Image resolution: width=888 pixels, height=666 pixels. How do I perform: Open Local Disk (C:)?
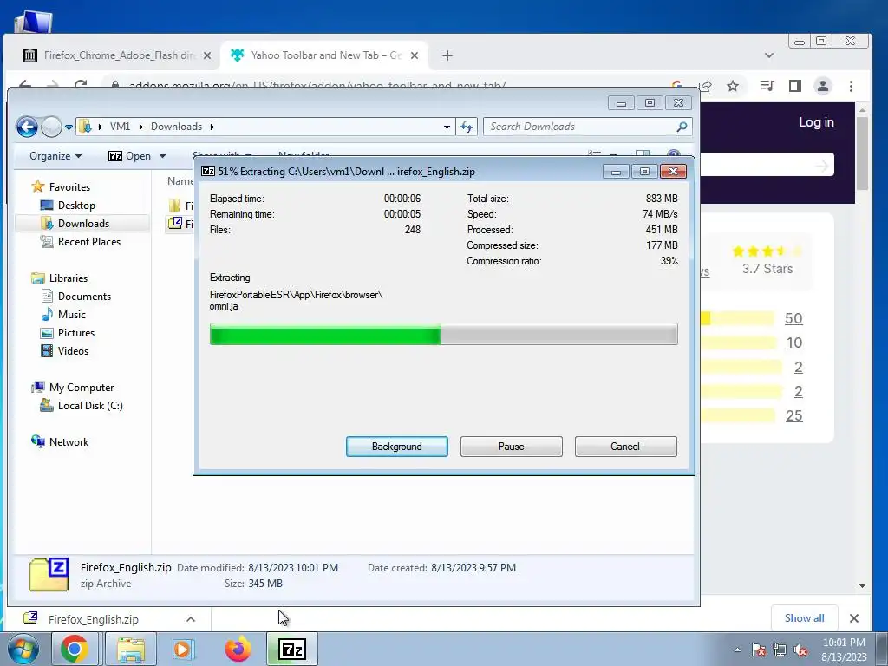click(x=89, y=406)
